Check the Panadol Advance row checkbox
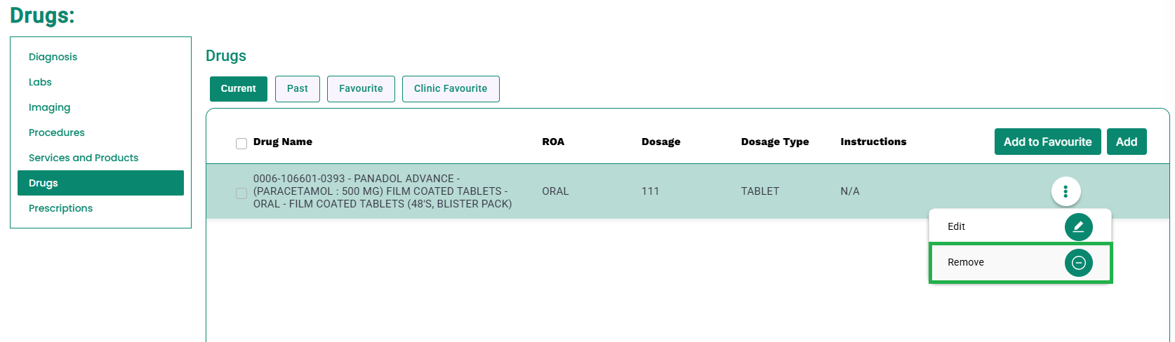The image size is (1175, 342). [241, 193]
